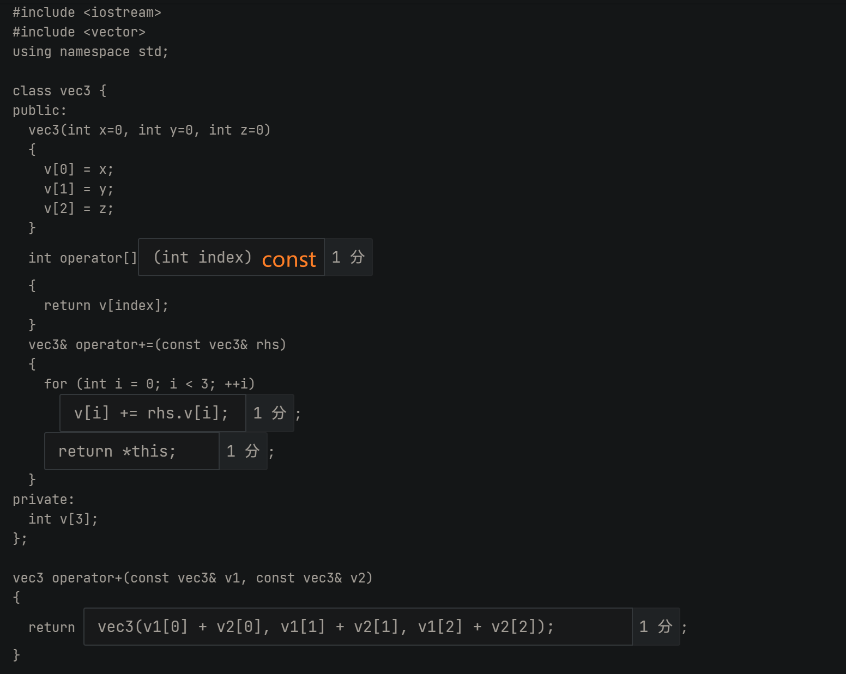Click the '1 分' badge next to 'v[i] += rhs.v[i];'

(x=270, y=413)
